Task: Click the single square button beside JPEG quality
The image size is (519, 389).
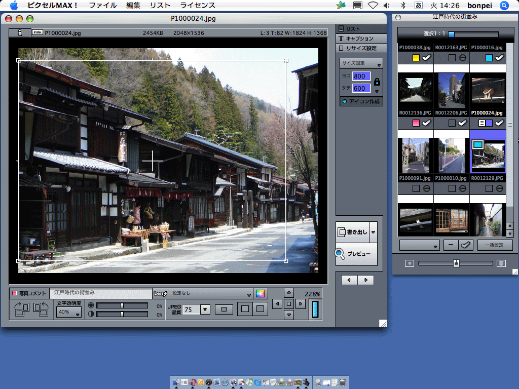Action: click(224, 309)
